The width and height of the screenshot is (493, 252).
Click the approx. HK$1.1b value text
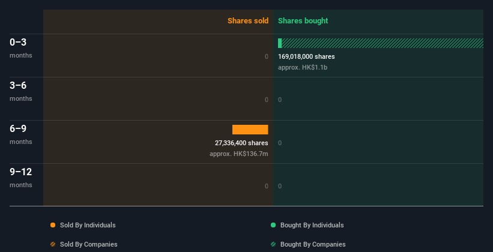(x=303, y=67)
